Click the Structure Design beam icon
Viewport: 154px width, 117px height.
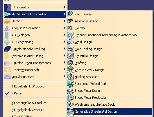pyautogui.click(x=71, y=56)
